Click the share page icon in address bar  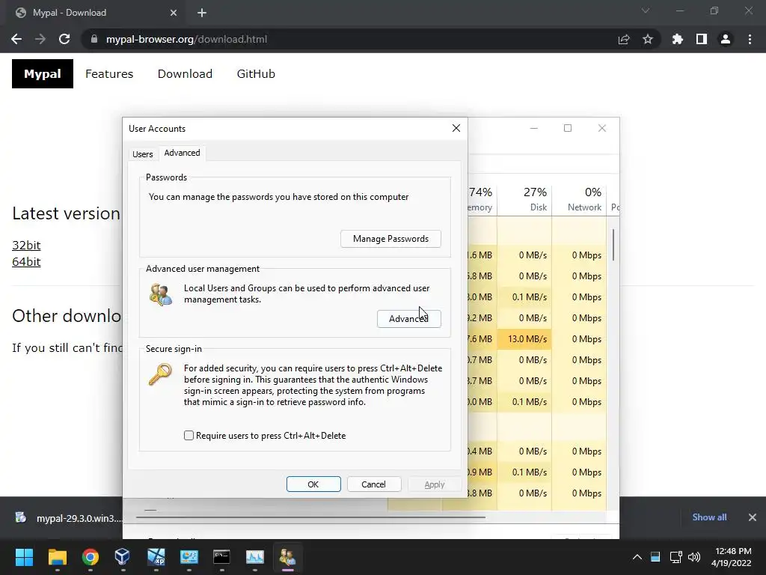624,39
